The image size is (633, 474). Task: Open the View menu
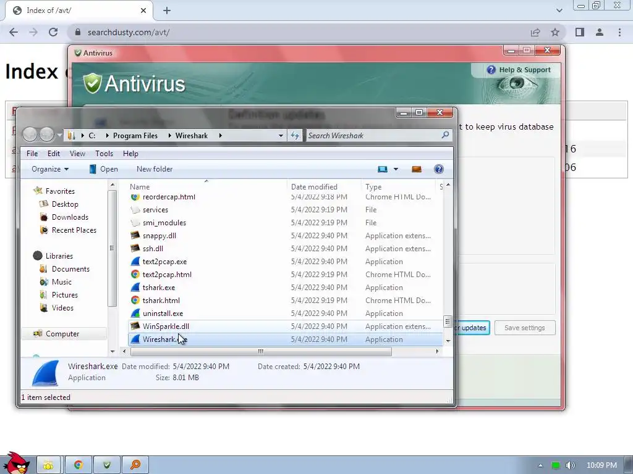(77, 154)
